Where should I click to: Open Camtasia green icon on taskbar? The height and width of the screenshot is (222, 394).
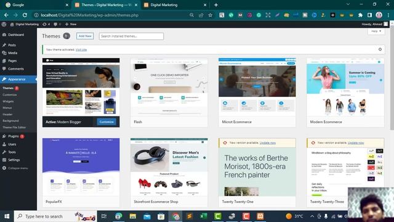[x=217, y=216]
